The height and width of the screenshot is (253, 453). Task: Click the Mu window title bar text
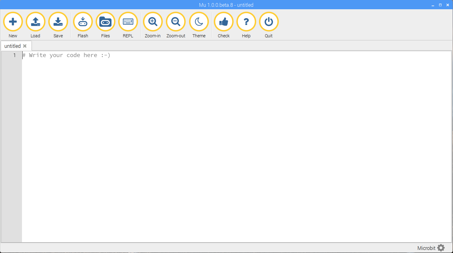pos(226,5)
